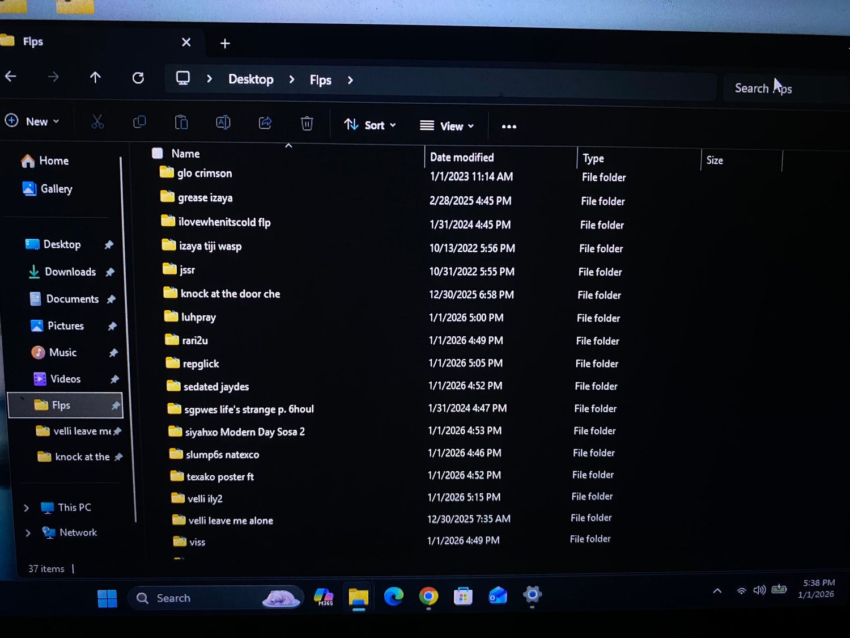Click the volume speaker tray icon
850x638 pixels.
(x=759, y=590)
